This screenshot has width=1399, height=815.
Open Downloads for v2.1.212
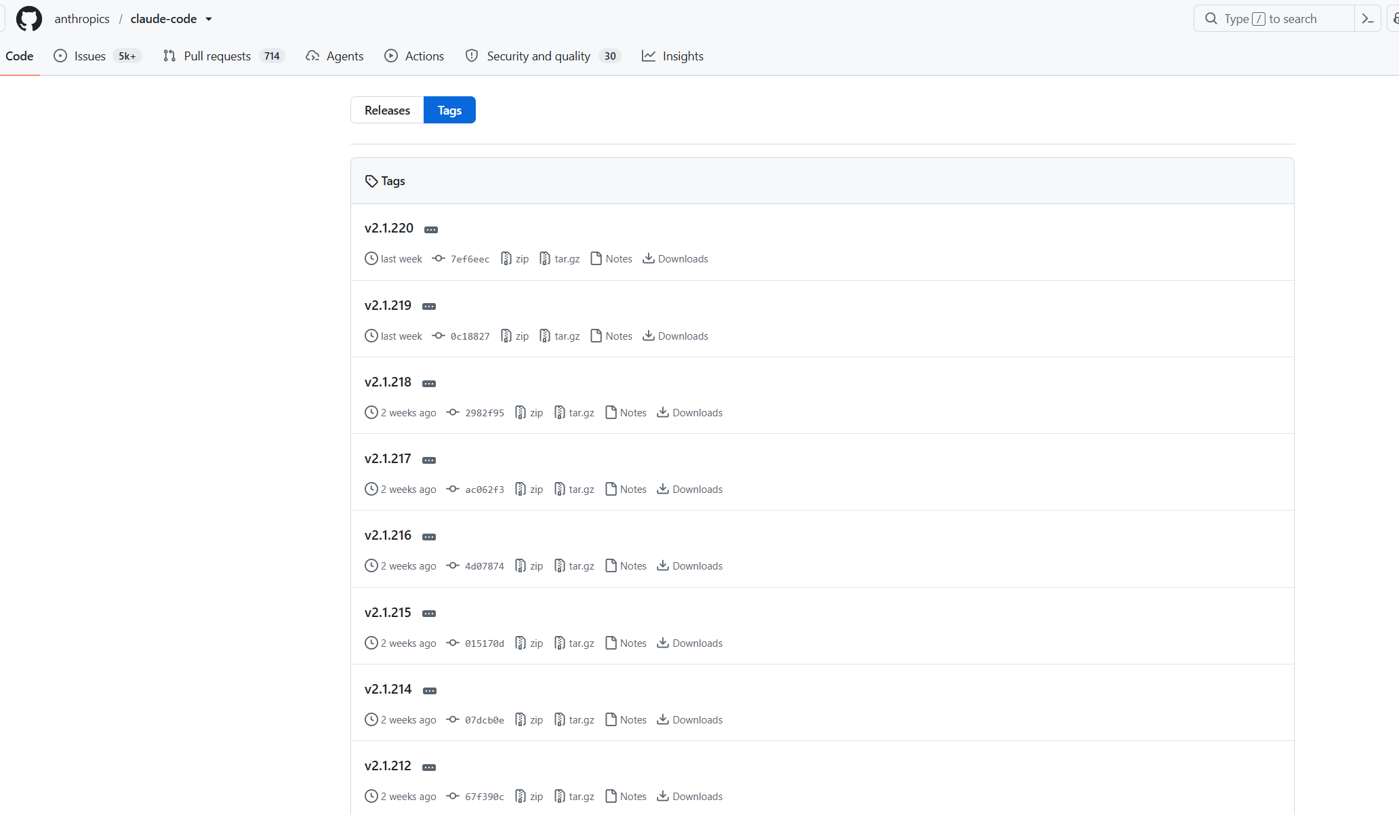pos(690,797)
